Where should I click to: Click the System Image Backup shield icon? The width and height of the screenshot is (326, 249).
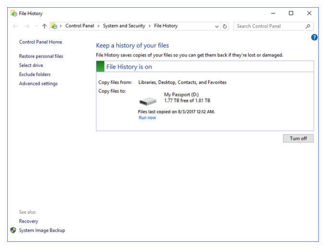(13, 230)
